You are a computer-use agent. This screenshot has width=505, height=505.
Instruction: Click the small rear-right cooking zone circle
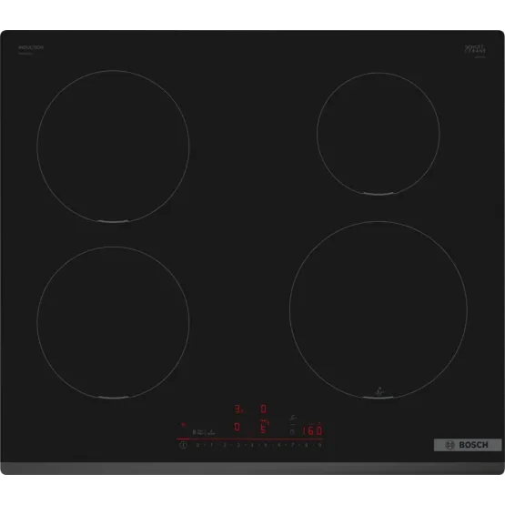tap(379, 134)
